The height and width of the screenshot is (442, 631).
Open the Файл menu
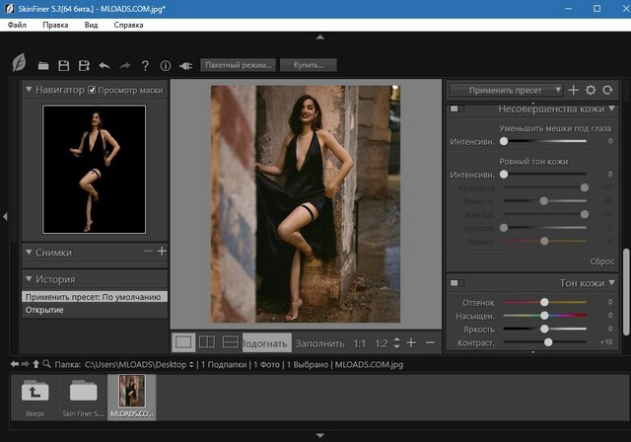[x=17, y=25]
